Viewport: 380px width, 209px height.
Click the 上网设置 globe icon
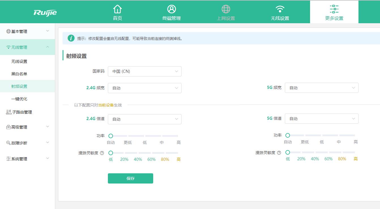pyautogui.click(x=226, y=9)
